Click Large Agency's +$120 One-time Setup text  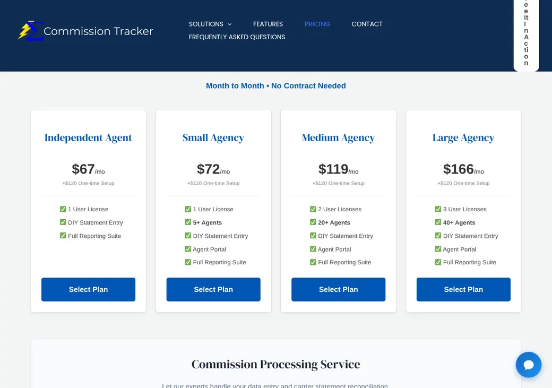[463, 183]
